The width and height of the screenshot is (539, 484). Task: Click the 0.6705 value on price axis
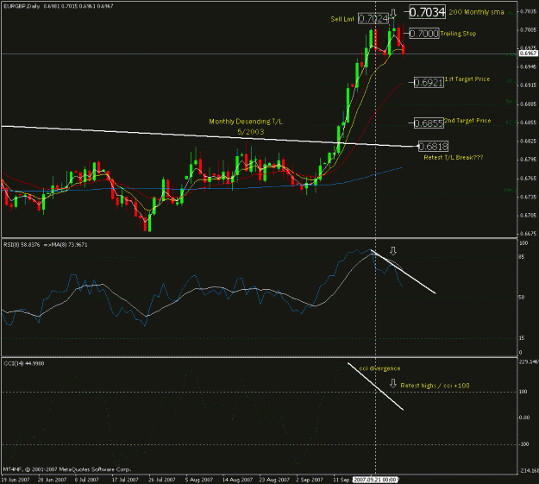click(527, 215)
